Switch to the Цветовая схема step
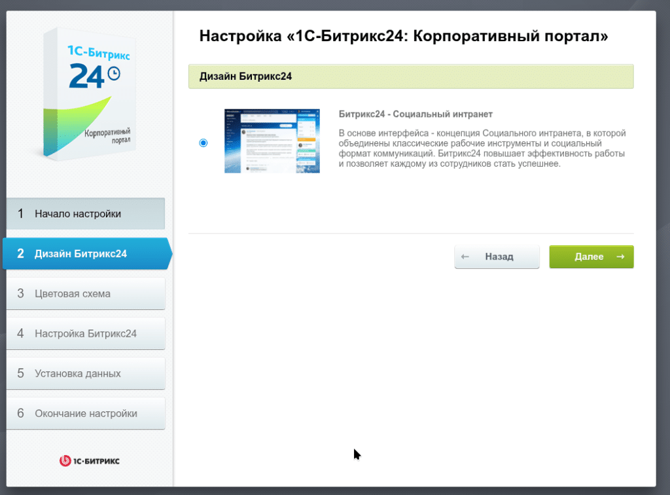The width and height of the screenshot is (670, 495). click(x=85, y=294)
